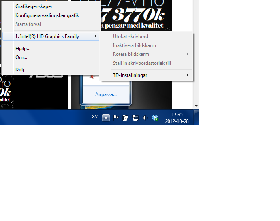280x221 pixels.
Task: Click the Action Center flag tray icon
Action: pos(115,118)
